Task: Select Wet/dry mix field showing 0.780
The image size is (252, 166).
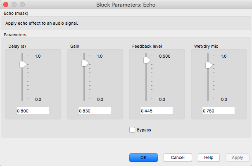Action: coord(218,111)
